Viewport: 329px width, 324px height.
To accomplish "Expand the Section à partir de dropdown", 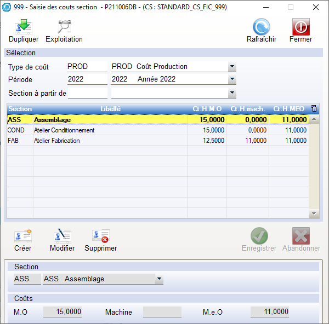I will click(232, 93).
